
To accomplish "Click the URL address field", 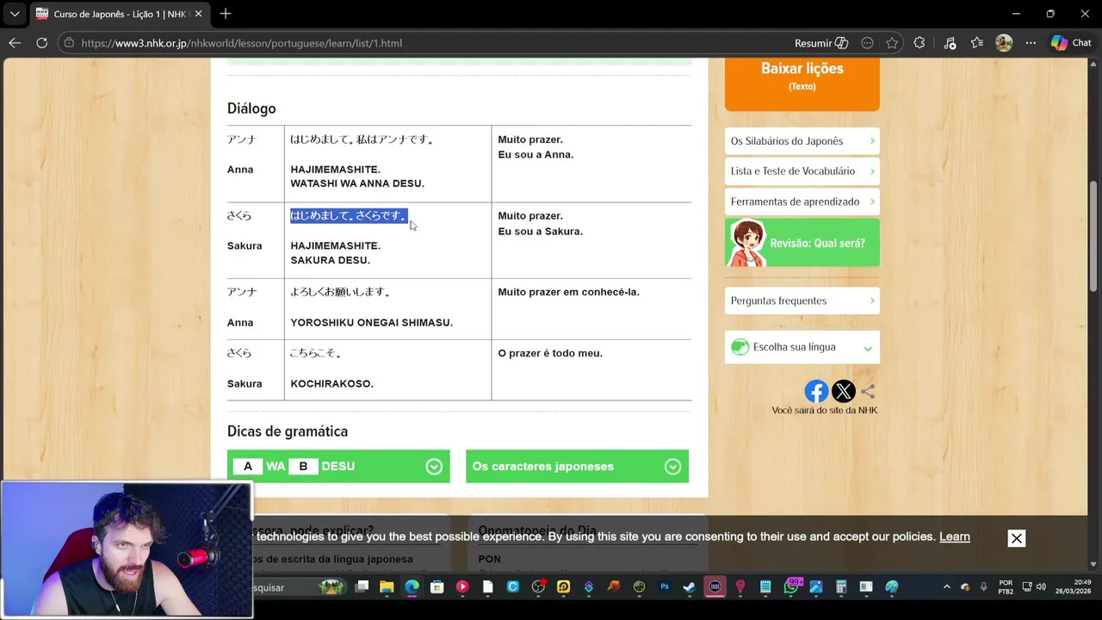I will coord(430,43).
